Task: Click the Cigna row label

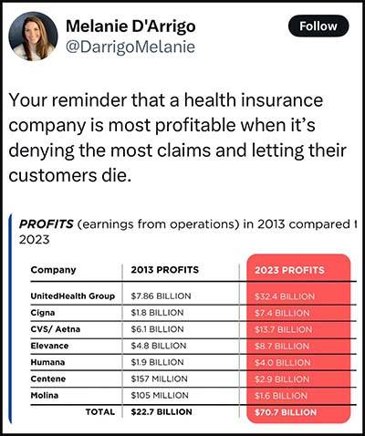Action: tap(43, 313)
